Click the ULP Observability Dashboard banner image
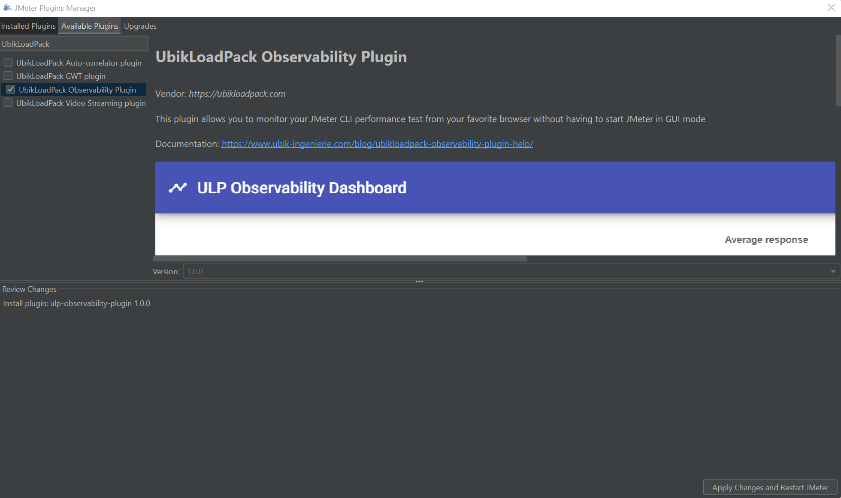841x498 pixels. tap(495, 188)
